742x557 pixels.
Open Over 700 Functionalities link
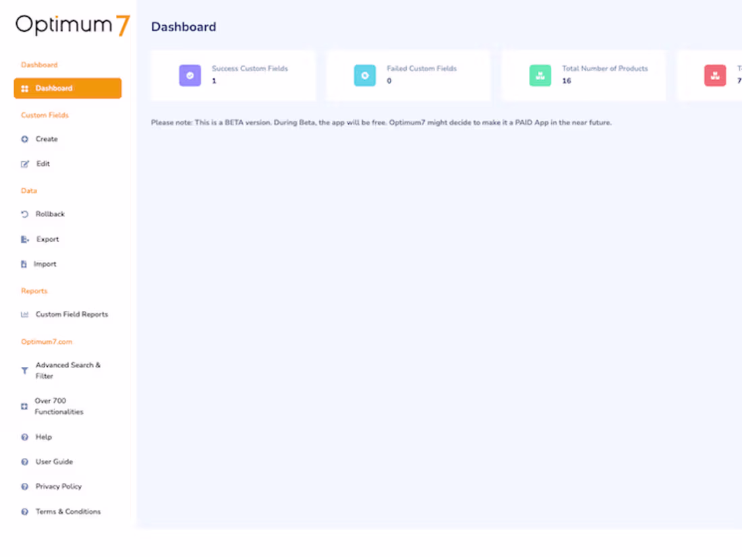tap(59, 407)
